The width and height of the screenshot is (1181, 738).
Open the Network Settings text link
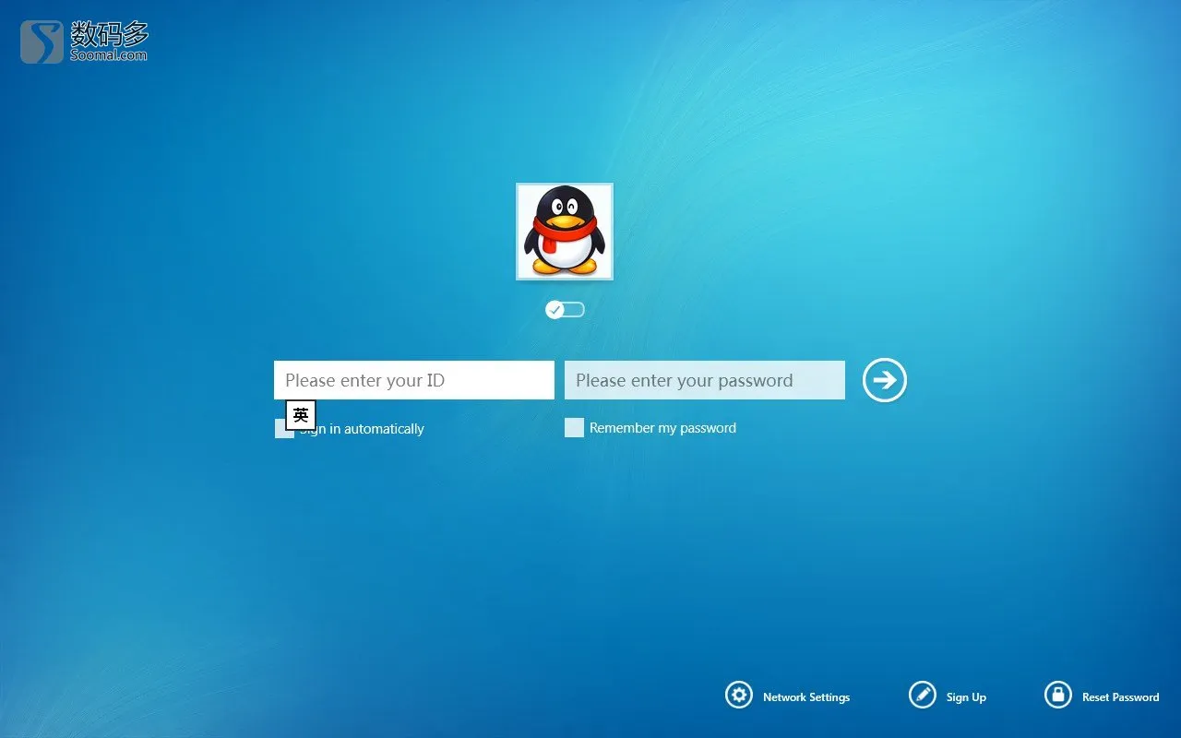coord(806,697)
